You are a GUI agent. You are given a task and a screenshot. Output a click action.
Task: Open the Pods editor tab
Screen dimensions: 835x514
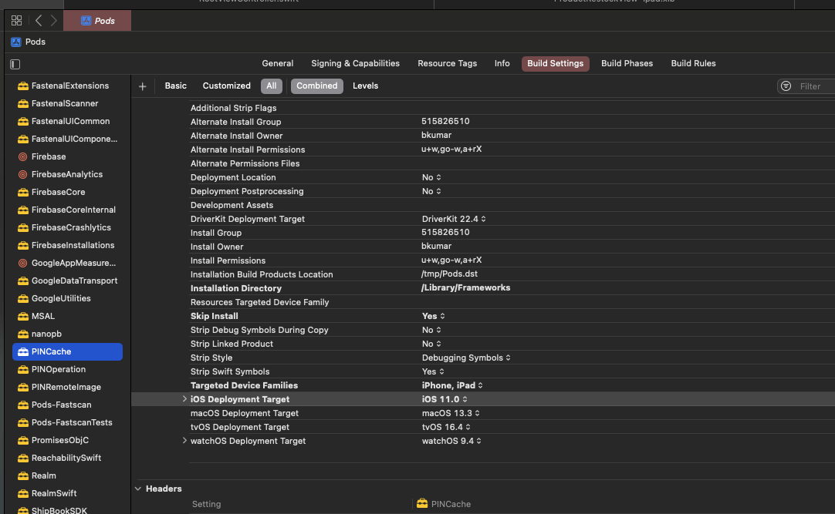(x=97, y=21)
